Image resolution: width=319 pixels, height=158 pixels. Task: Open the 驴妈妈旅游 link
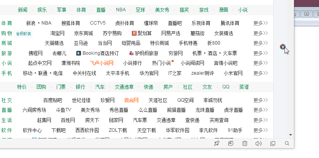[144, 53]
